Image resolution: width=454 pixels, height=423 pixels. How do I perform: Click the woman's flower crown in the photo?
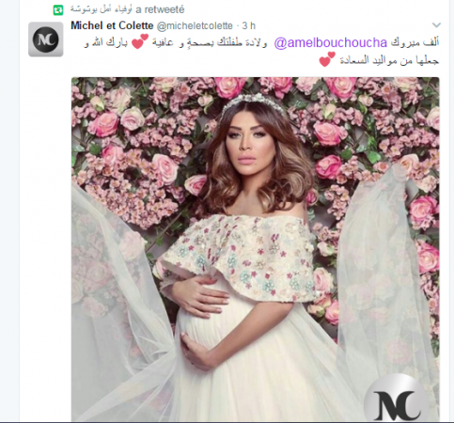tap(253, 102)
